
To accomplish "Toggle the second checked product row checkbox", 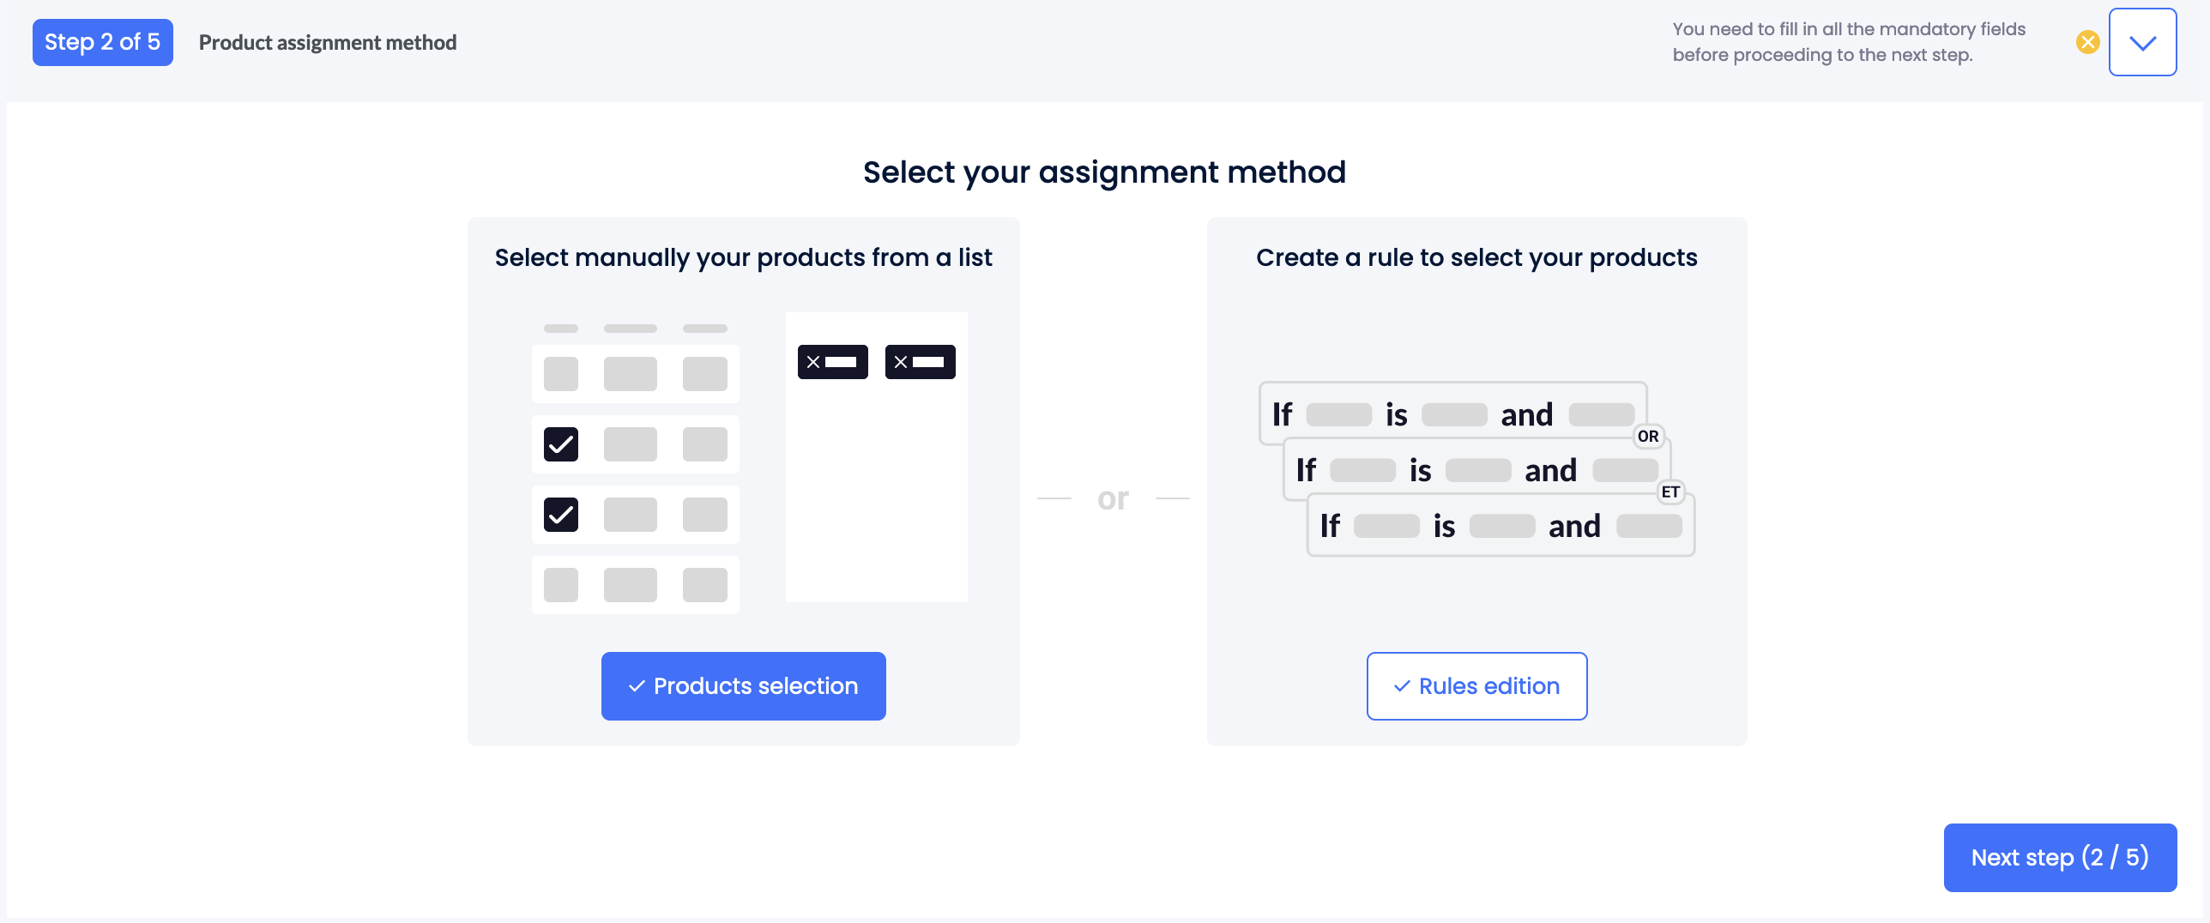I will point(562,514).
